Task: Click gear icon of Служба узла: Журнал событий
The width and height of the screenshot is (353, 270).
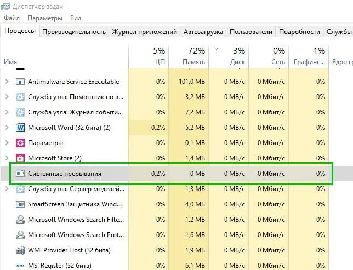Action: (20, 112)
